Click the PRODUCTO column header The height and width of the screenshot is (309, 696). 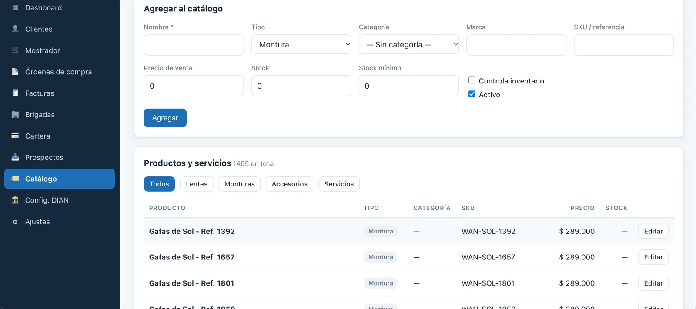pos(167,208)
